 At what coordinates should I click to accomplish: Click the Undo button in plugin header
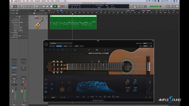point(76,46)
